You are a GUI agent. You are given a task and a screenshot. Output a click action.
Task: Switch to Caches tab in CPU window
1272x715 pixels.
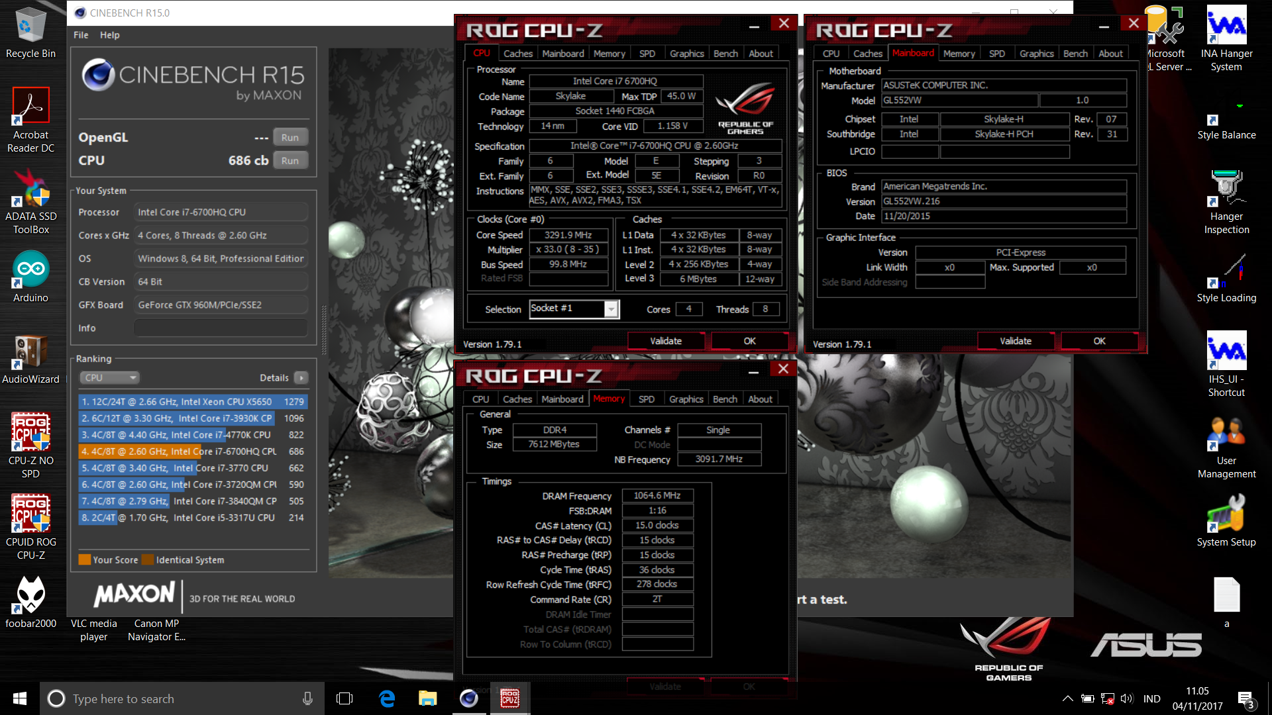point(518,54)
